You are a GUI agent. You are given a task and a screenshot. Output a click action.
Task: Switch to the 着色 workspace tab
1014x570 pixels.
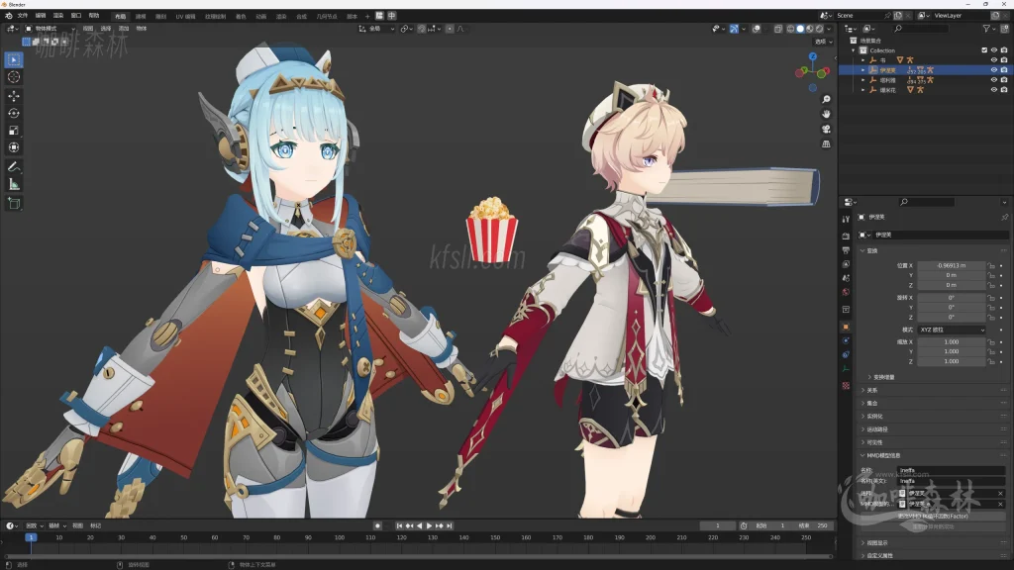pyautogui.click(x=242, y=16)
